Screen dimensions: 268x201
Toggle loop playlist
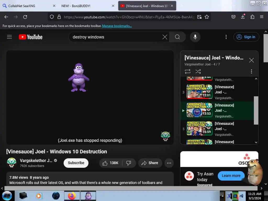click(187, 71)
